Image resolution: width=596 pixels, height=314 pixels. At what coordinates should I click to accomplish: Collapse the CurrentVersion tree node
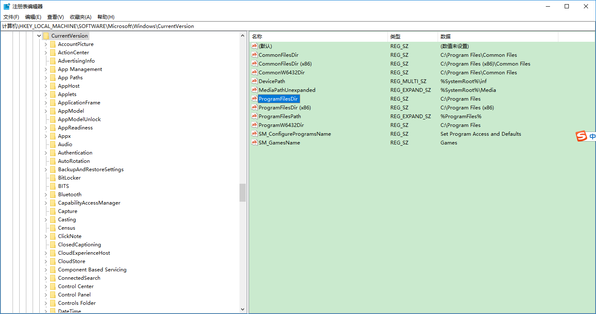(39, 36)
